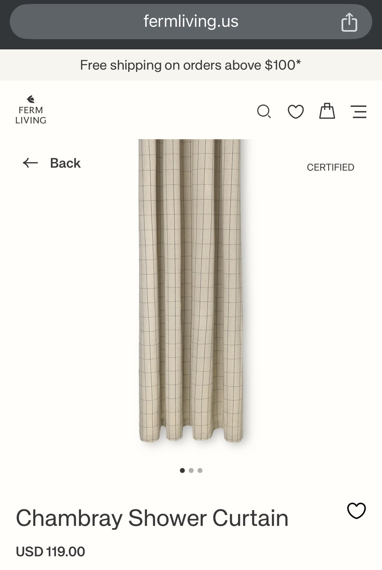The height and width of the screenshot is (570, 382).
Task: Click the left arrow icon beside Back
Action: tap(30, 163)
